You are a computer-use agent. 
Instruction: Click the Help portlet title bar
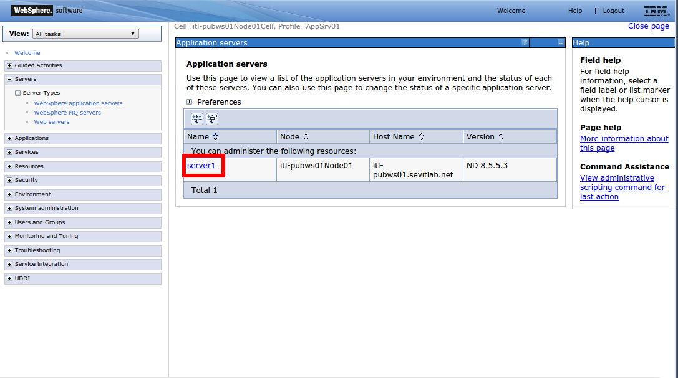tap(623, 43)
